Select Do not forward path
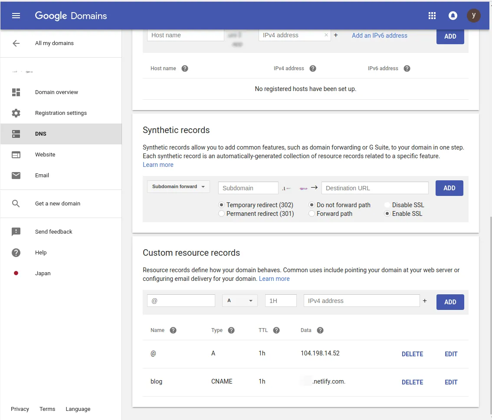The image size is (492, 420). pos(312,205)
